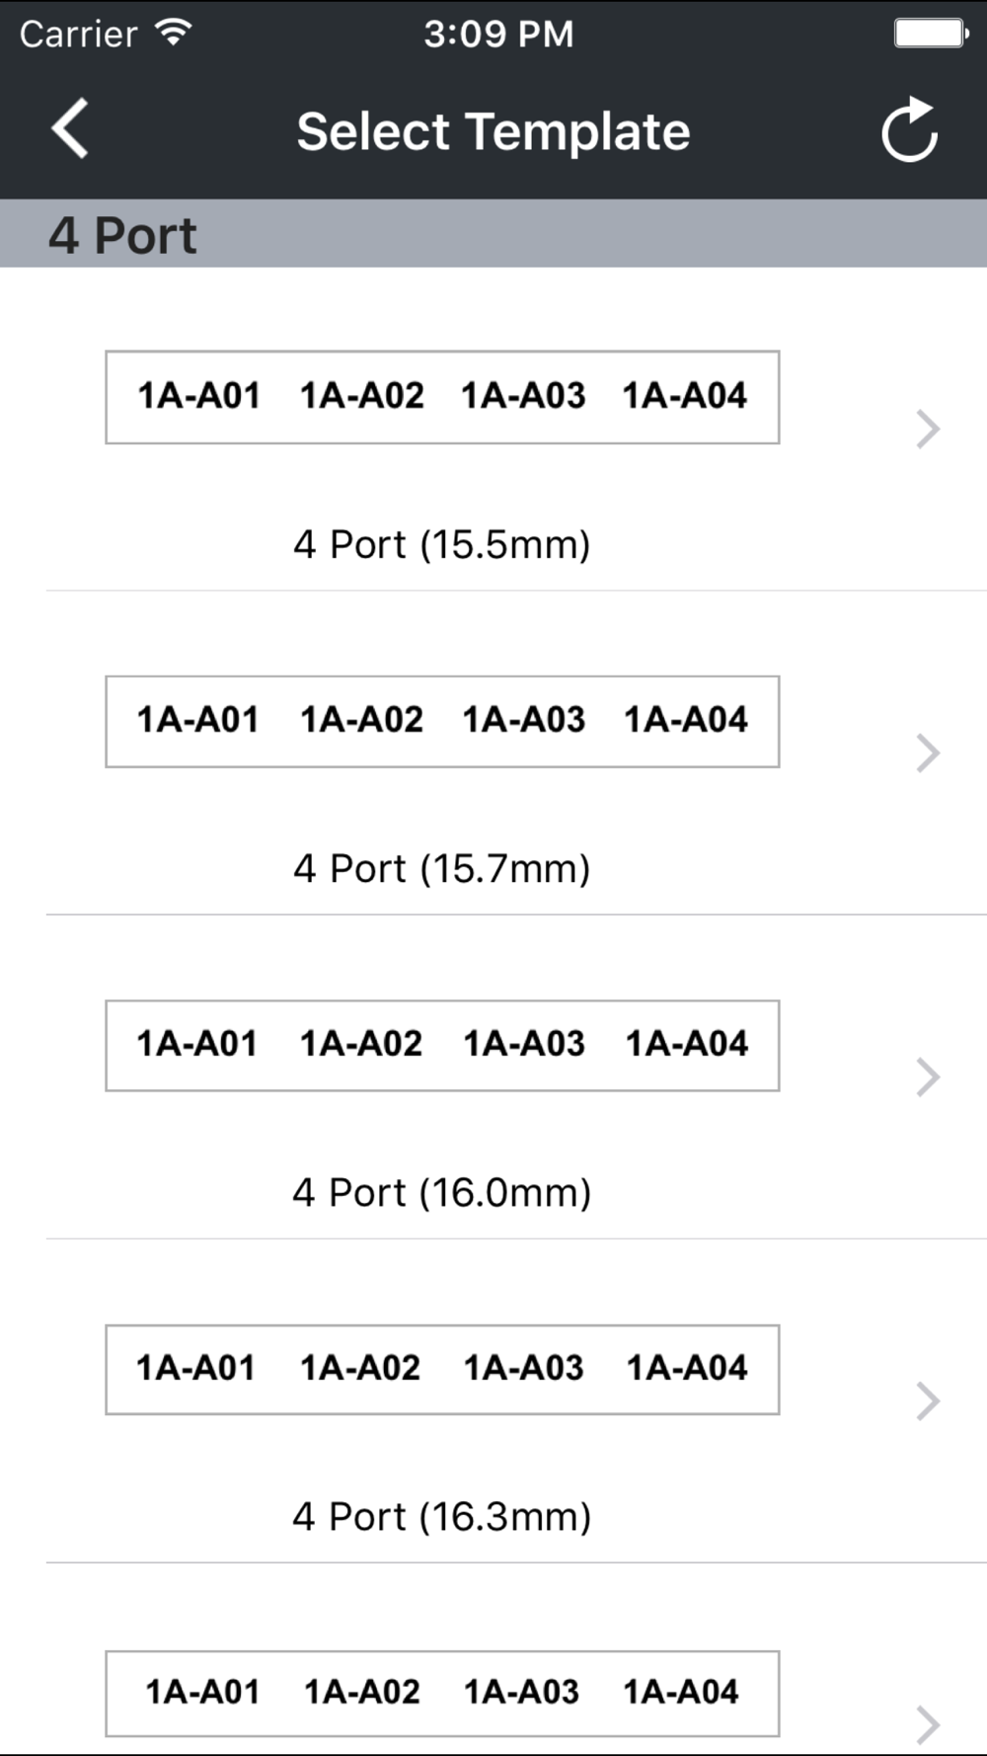
Task: Select the 4 Port (16.0mm) label preview
Action: tap(442, 1045)
